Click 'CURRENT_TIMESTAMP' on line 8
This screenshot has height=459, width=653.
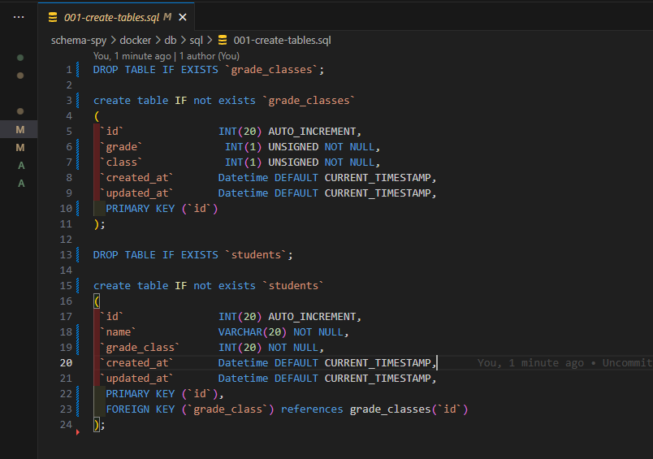pyautogui.click(x=378, y=177)
